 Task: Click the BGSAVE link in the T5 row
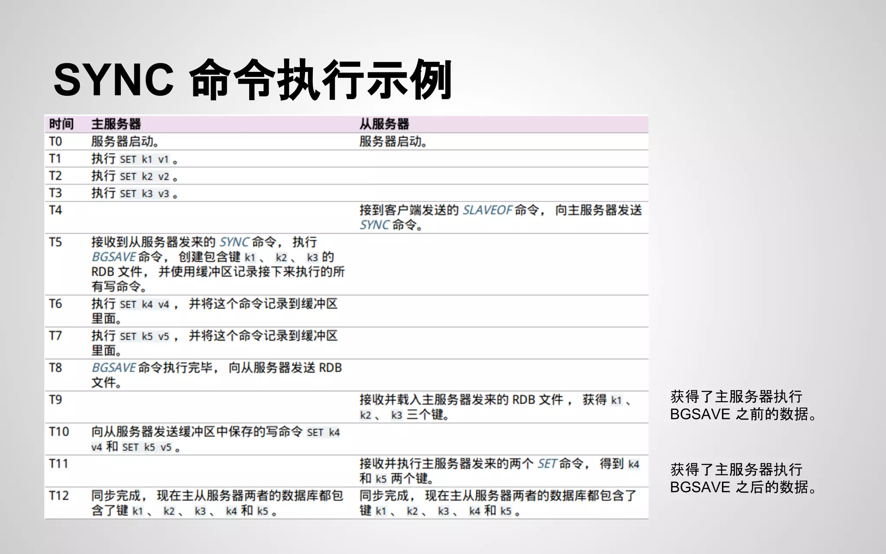click(x=114, y=257)
